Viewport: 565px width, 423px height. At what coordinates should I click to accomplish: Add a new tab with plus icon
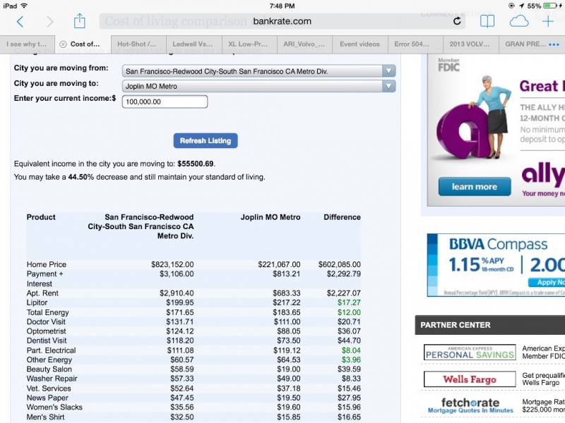(x=548, y=22)
